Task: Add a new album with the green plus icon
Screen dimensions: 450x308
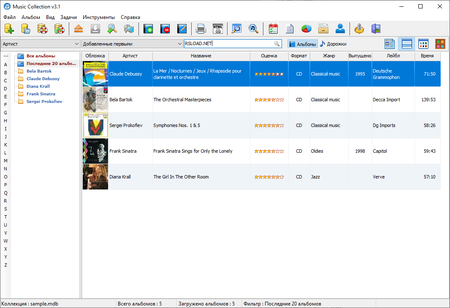Action: (148, 29)
